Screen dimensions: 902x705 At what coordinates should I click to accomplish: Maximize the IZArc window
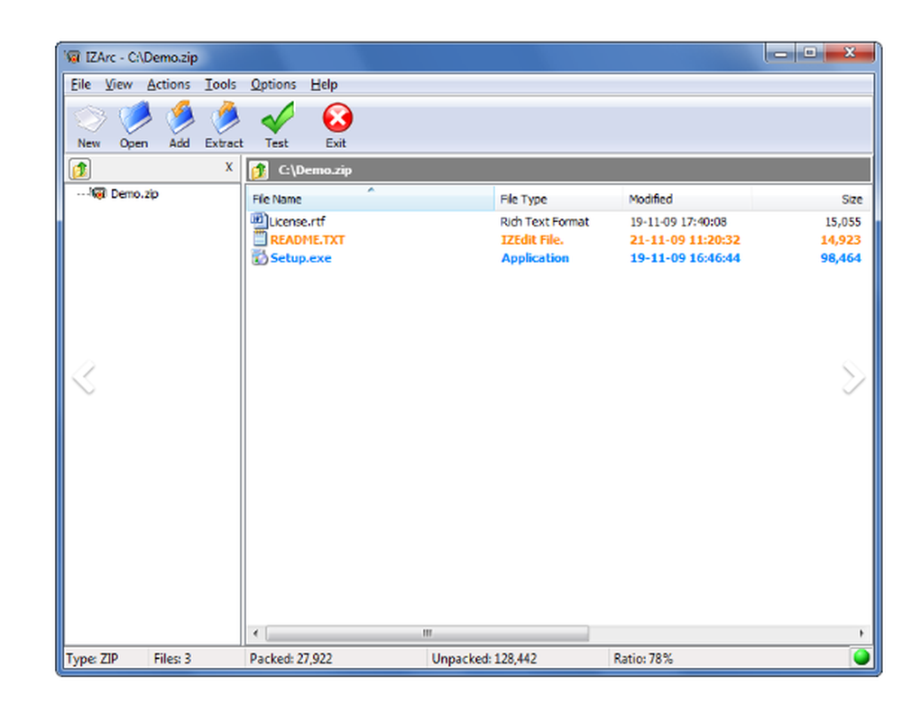(x=810, y=53)
